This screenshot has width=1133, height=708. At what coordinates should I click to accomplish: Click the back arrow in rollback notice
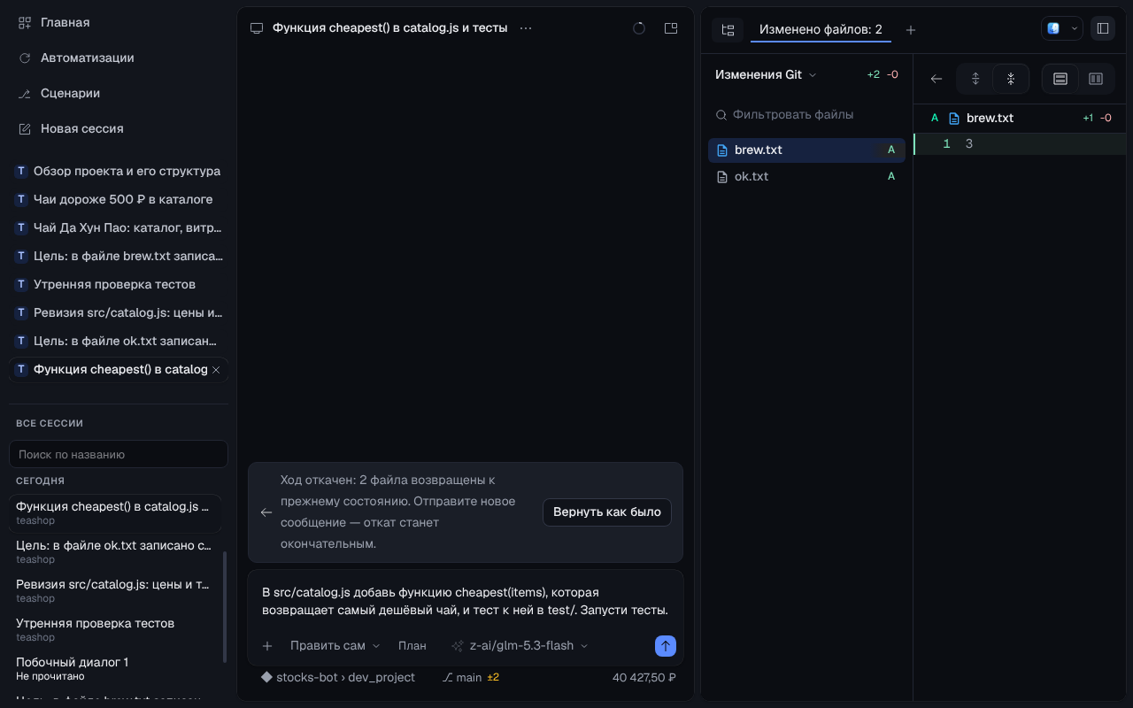266,512
